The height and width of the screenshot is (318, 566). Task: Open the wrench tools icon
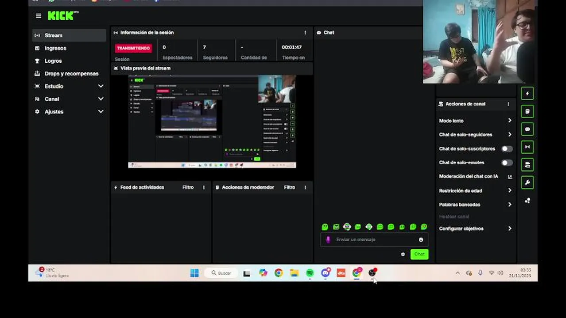click(x=527, y=182)
